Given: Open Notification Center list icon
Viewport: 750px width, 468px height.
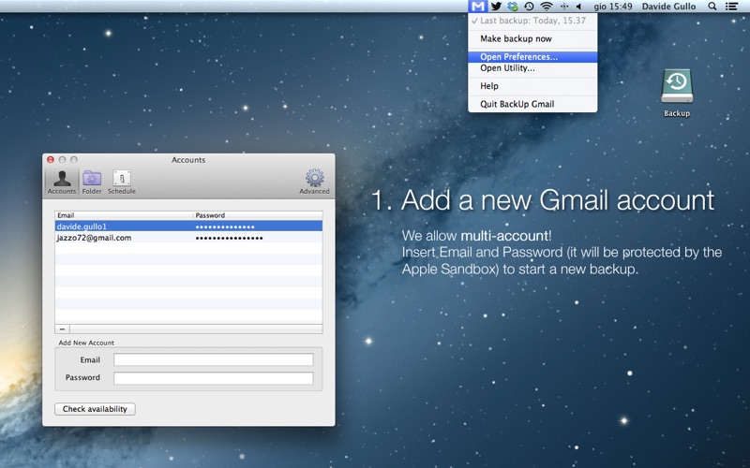Looking at the screenshot, I should point(731,7).
